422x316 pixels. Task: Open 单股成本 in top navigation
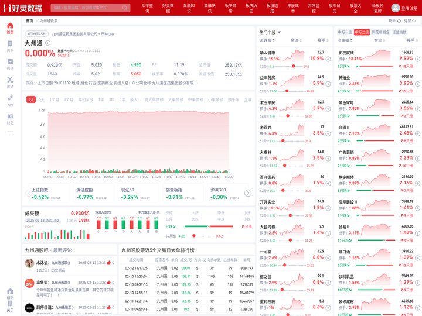pos(293,8)
